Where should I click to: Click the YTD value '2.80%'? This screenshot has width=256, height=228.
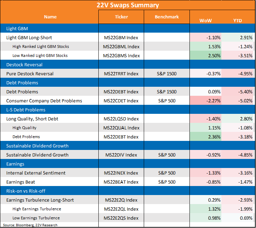246,119
